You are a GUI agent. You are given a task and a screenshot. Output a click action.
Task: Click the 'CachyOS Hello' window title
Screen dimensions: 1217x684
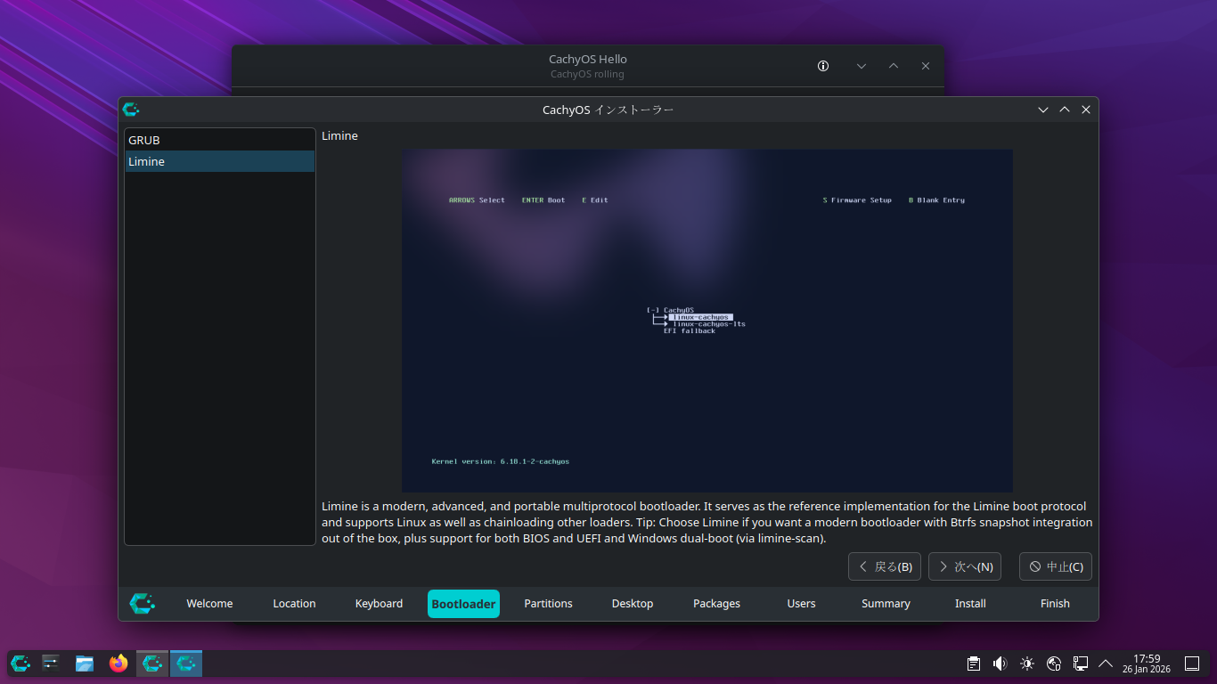(588, 59)
